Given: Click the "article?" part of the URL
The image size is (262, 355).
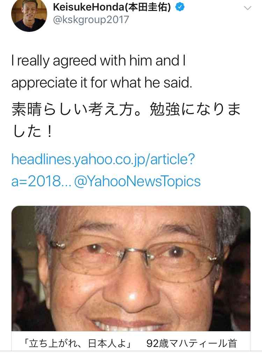Looking at the screenshot, I should pos(173,159).
